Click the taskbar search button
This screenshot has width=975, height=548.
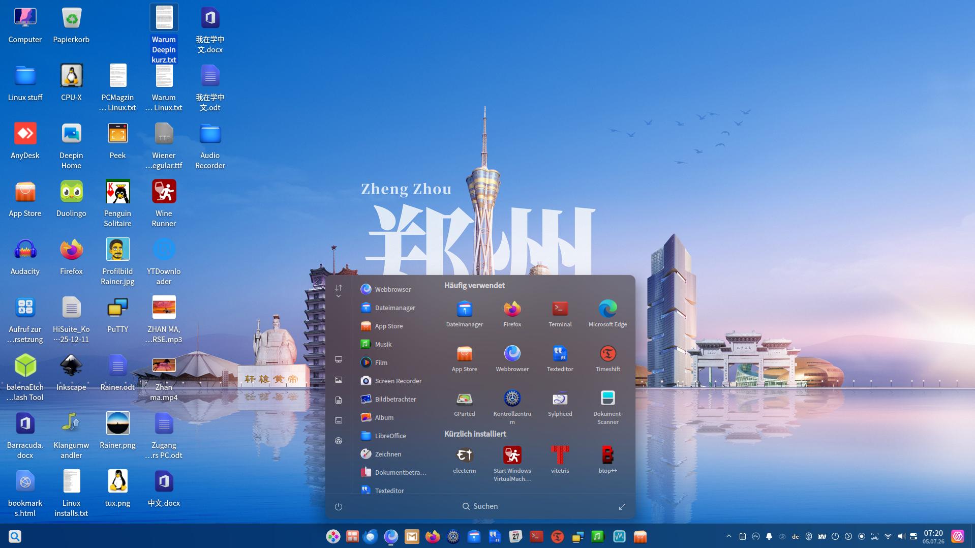click(15, 536)
